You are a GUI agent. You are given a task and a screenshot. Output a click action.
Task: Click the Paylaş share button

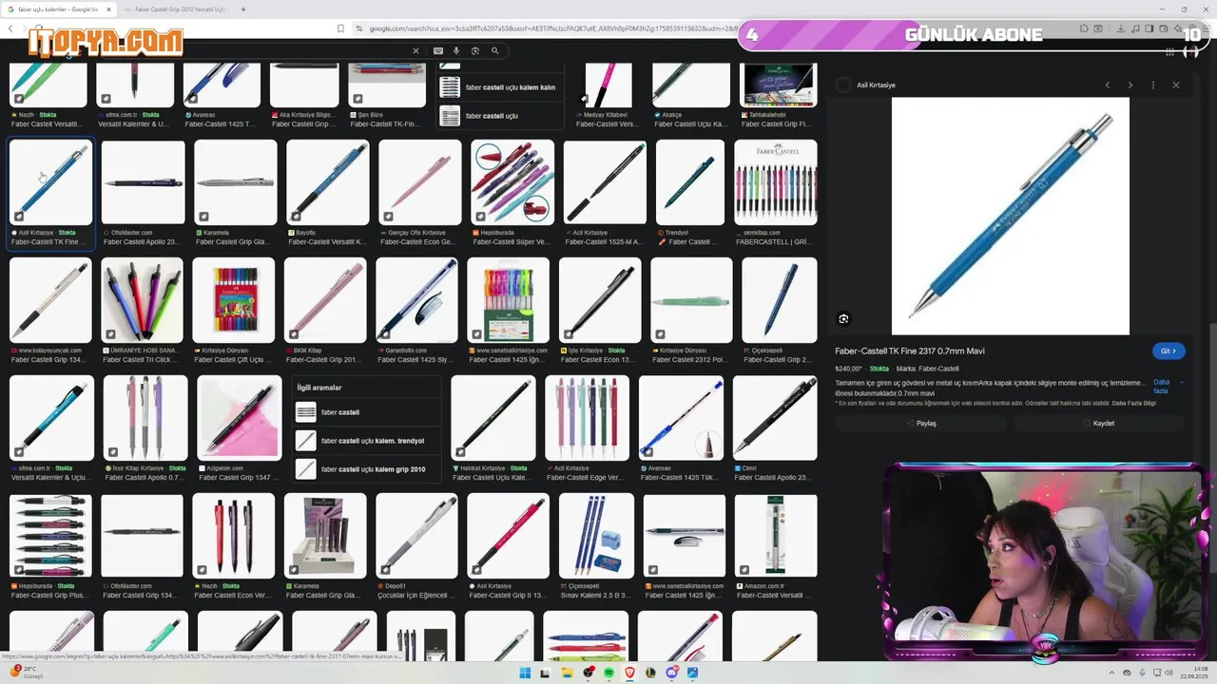tap(921, 424)
